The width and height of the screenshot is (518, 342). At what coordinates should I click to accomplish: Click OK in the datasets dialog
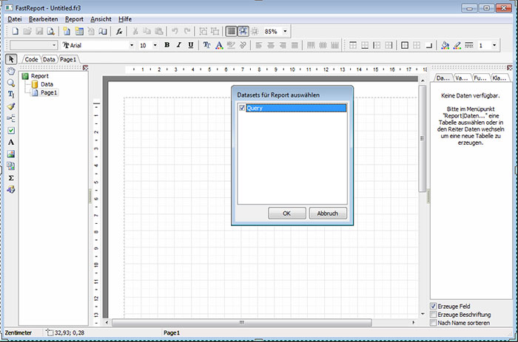pos(286,213)
